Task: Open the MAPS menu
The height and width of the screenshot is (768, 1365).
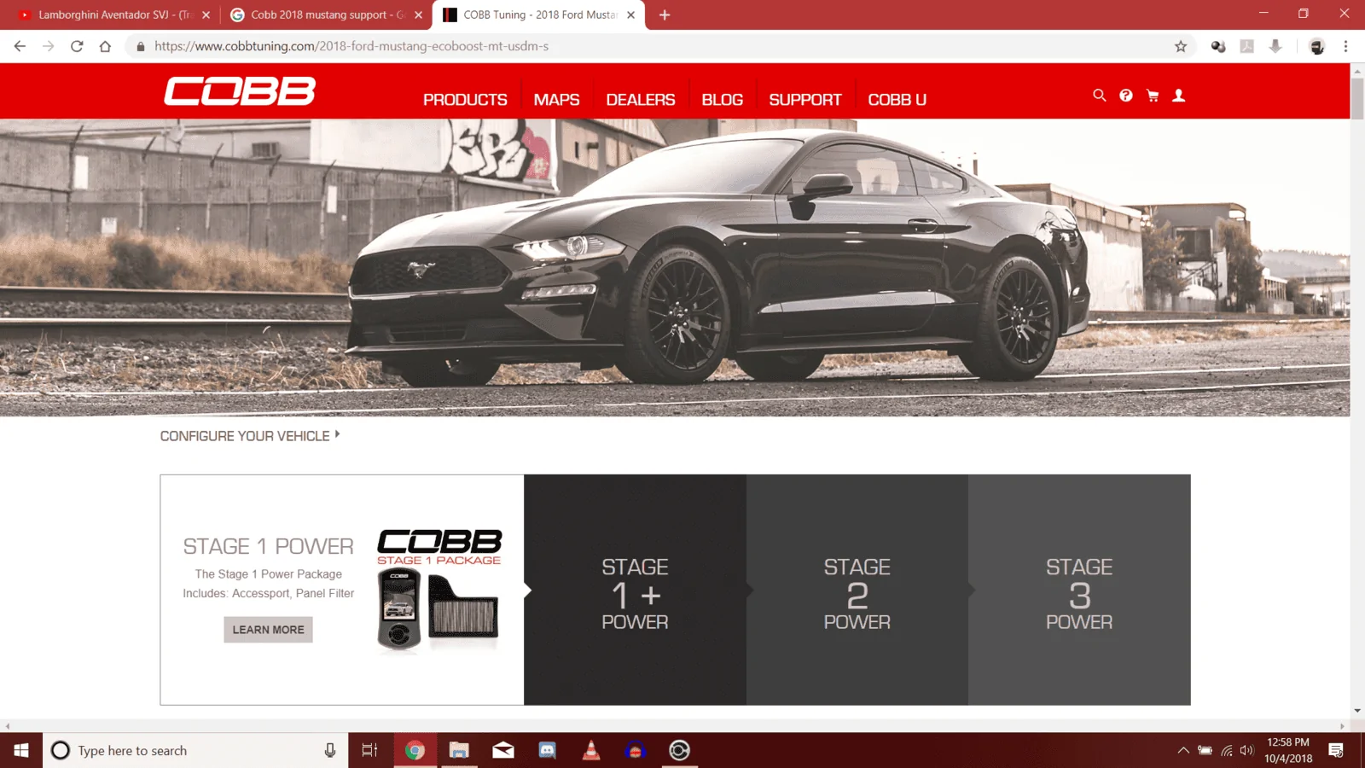Action: click(x=556, y=100)
